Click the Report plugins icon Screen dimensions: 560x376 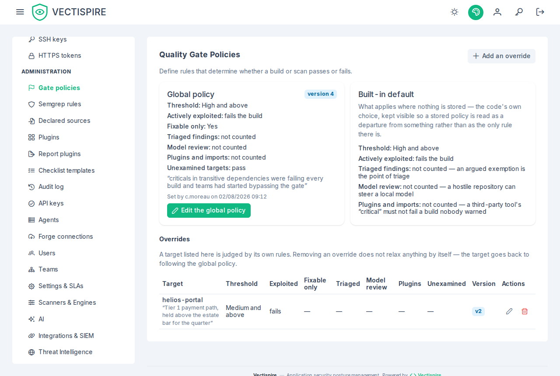pyautogui.click(x=31, y=154)
